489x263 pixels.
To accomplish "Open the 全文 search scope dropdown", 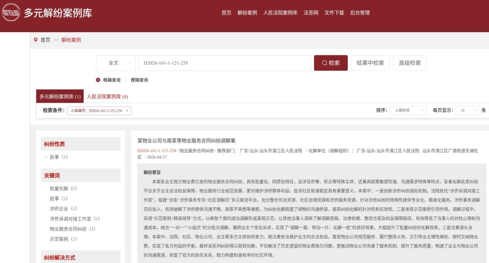I will coord(116,63).
